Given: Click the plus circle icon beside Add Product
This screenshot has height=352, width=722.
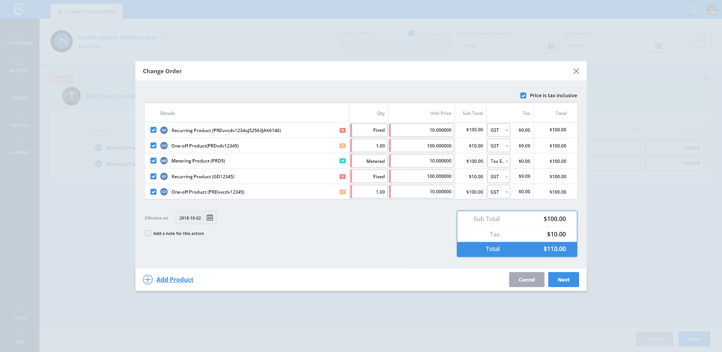Looking at the screenshot, I should click(x=148, y=280).
